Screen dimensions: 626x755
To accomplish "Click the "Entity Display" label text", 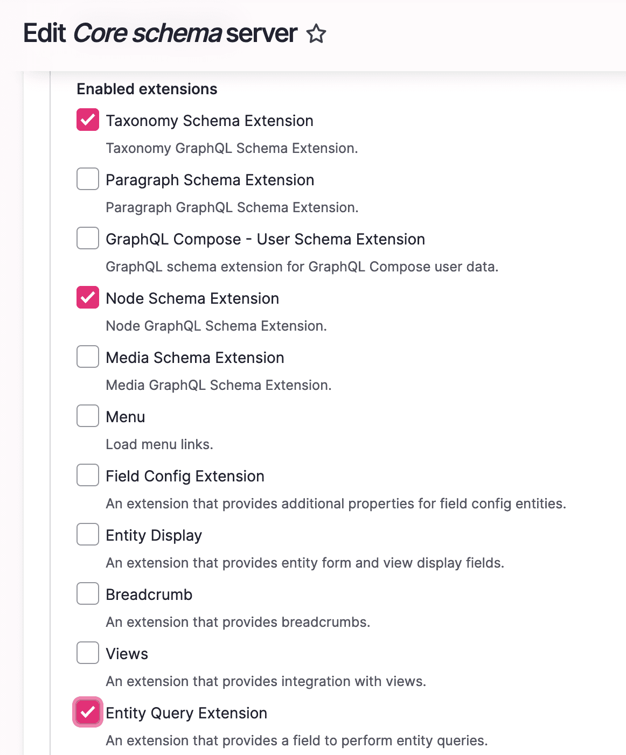I will (154, 535).
